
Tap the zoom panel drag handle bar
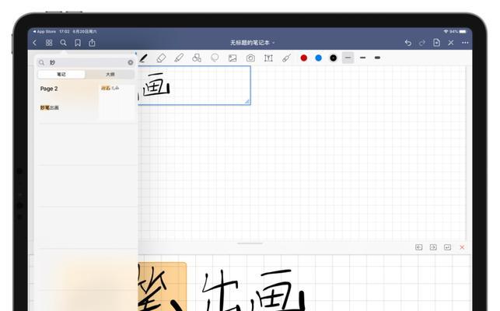(250, 243)
